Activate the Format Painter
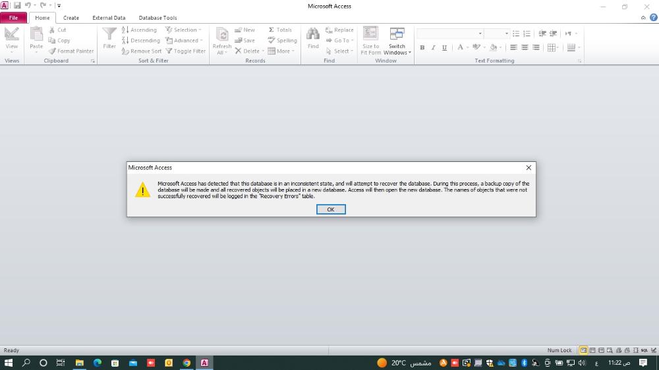Viewport: 659px width, 370px height. click(x=71, y=51)
